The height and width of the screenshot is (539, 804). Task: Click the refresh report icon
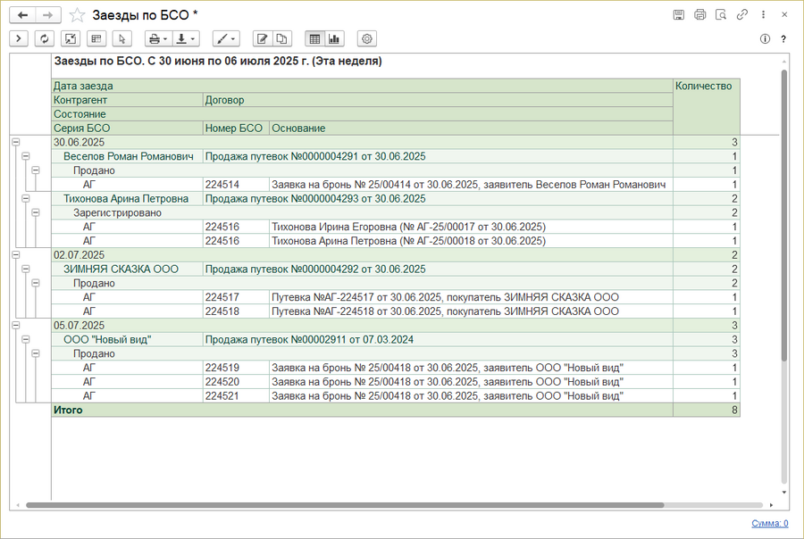pos(44,38)
